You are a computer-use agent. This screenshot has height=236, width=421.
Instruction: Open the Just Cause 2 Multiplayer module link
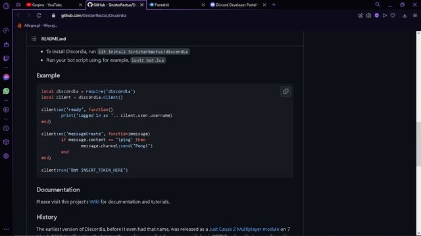click(244, 229)
